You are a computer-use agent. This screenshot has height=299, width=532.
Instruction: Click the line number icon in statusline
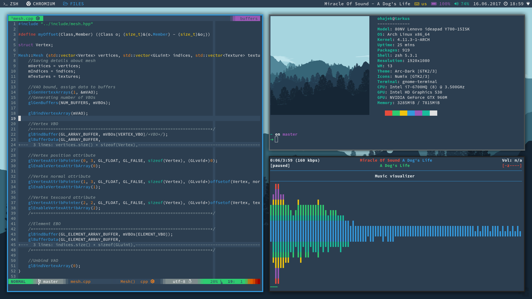[221, 282]
